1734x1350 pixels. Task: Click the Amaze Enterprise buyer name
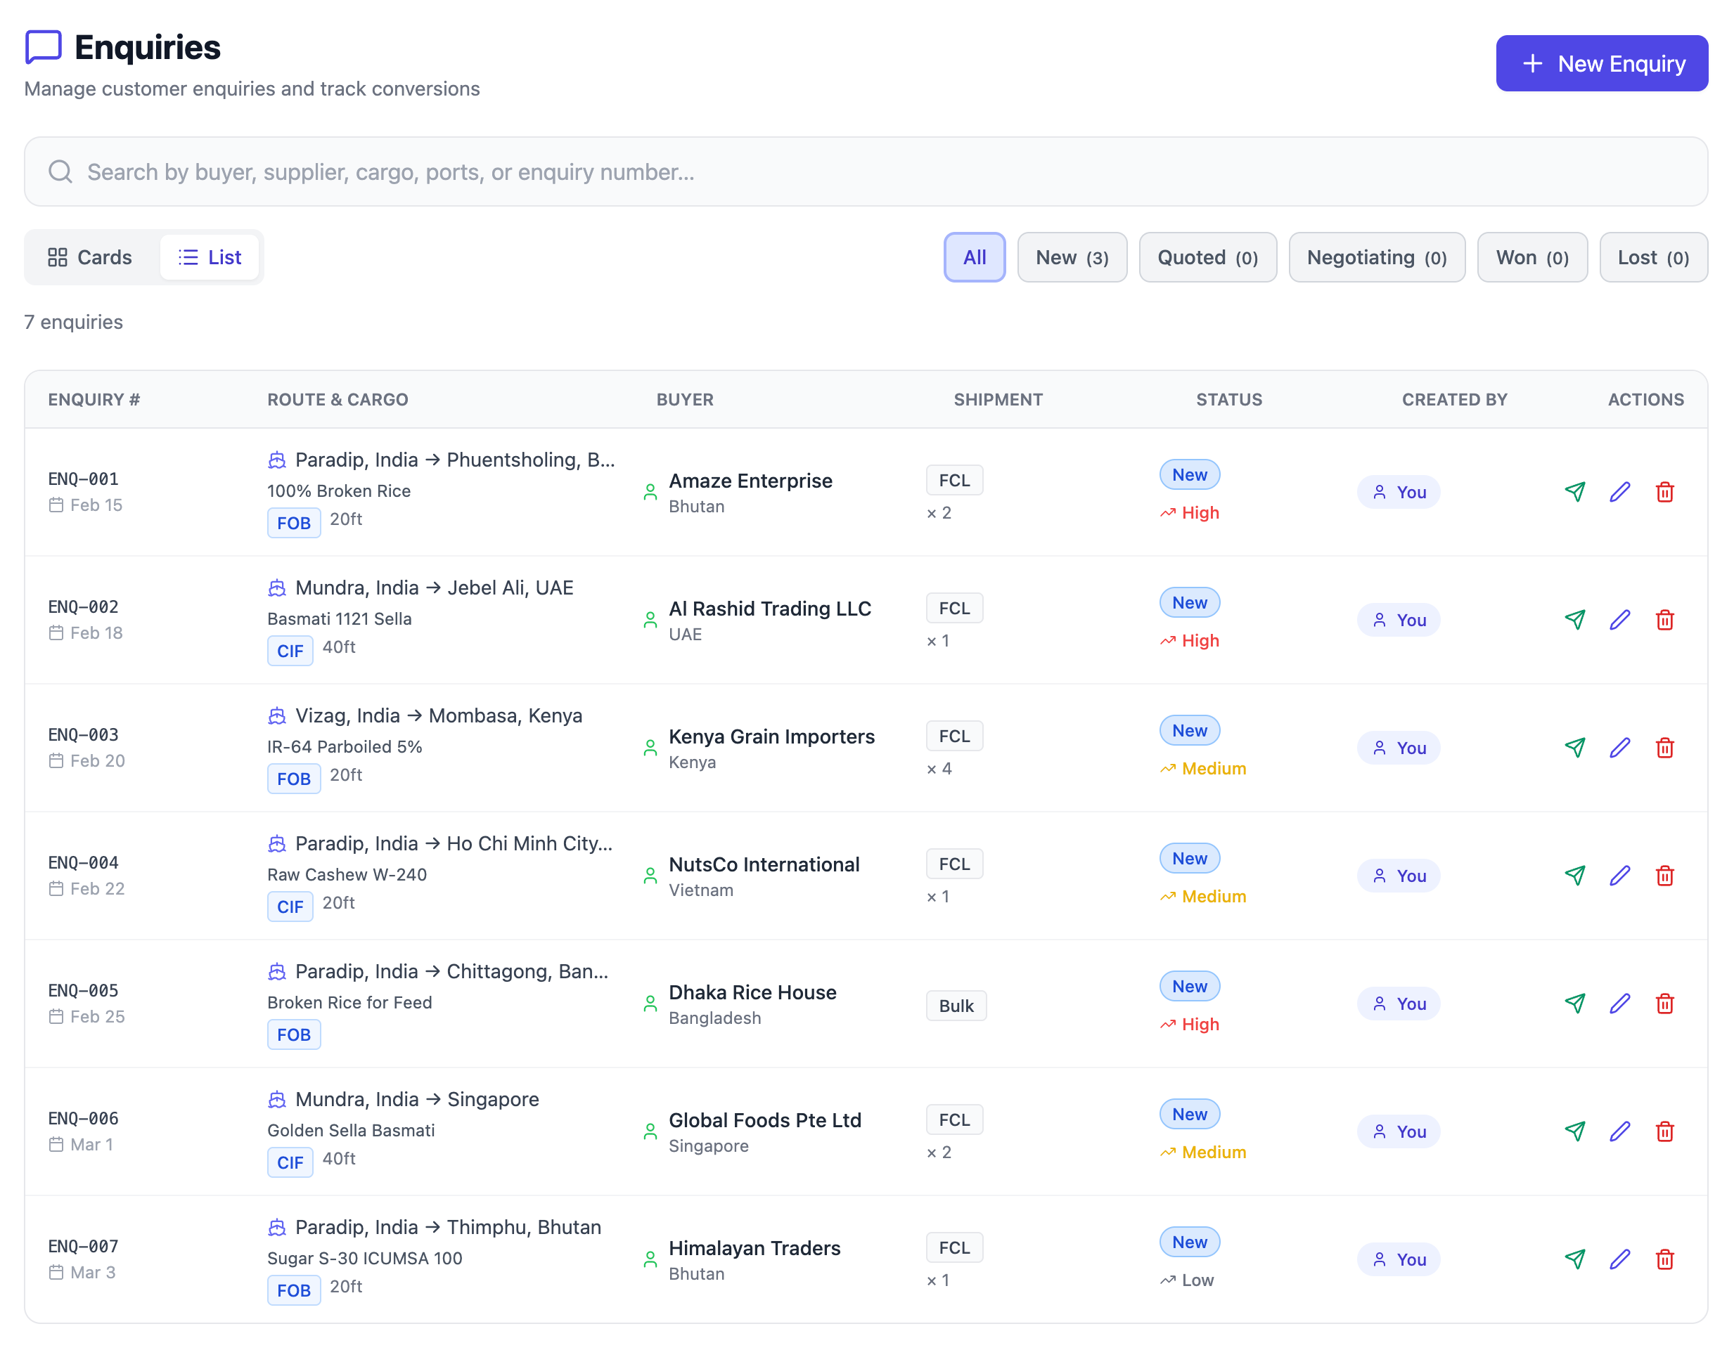point(750,480)
